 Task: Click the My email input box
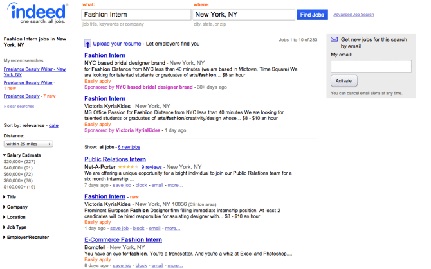pyautogui.click(x=371, y=66)
